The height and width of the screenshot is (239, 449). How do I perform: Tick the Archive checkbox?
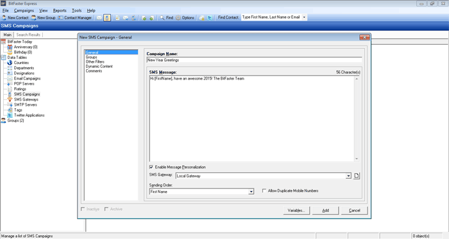[106, 209]
